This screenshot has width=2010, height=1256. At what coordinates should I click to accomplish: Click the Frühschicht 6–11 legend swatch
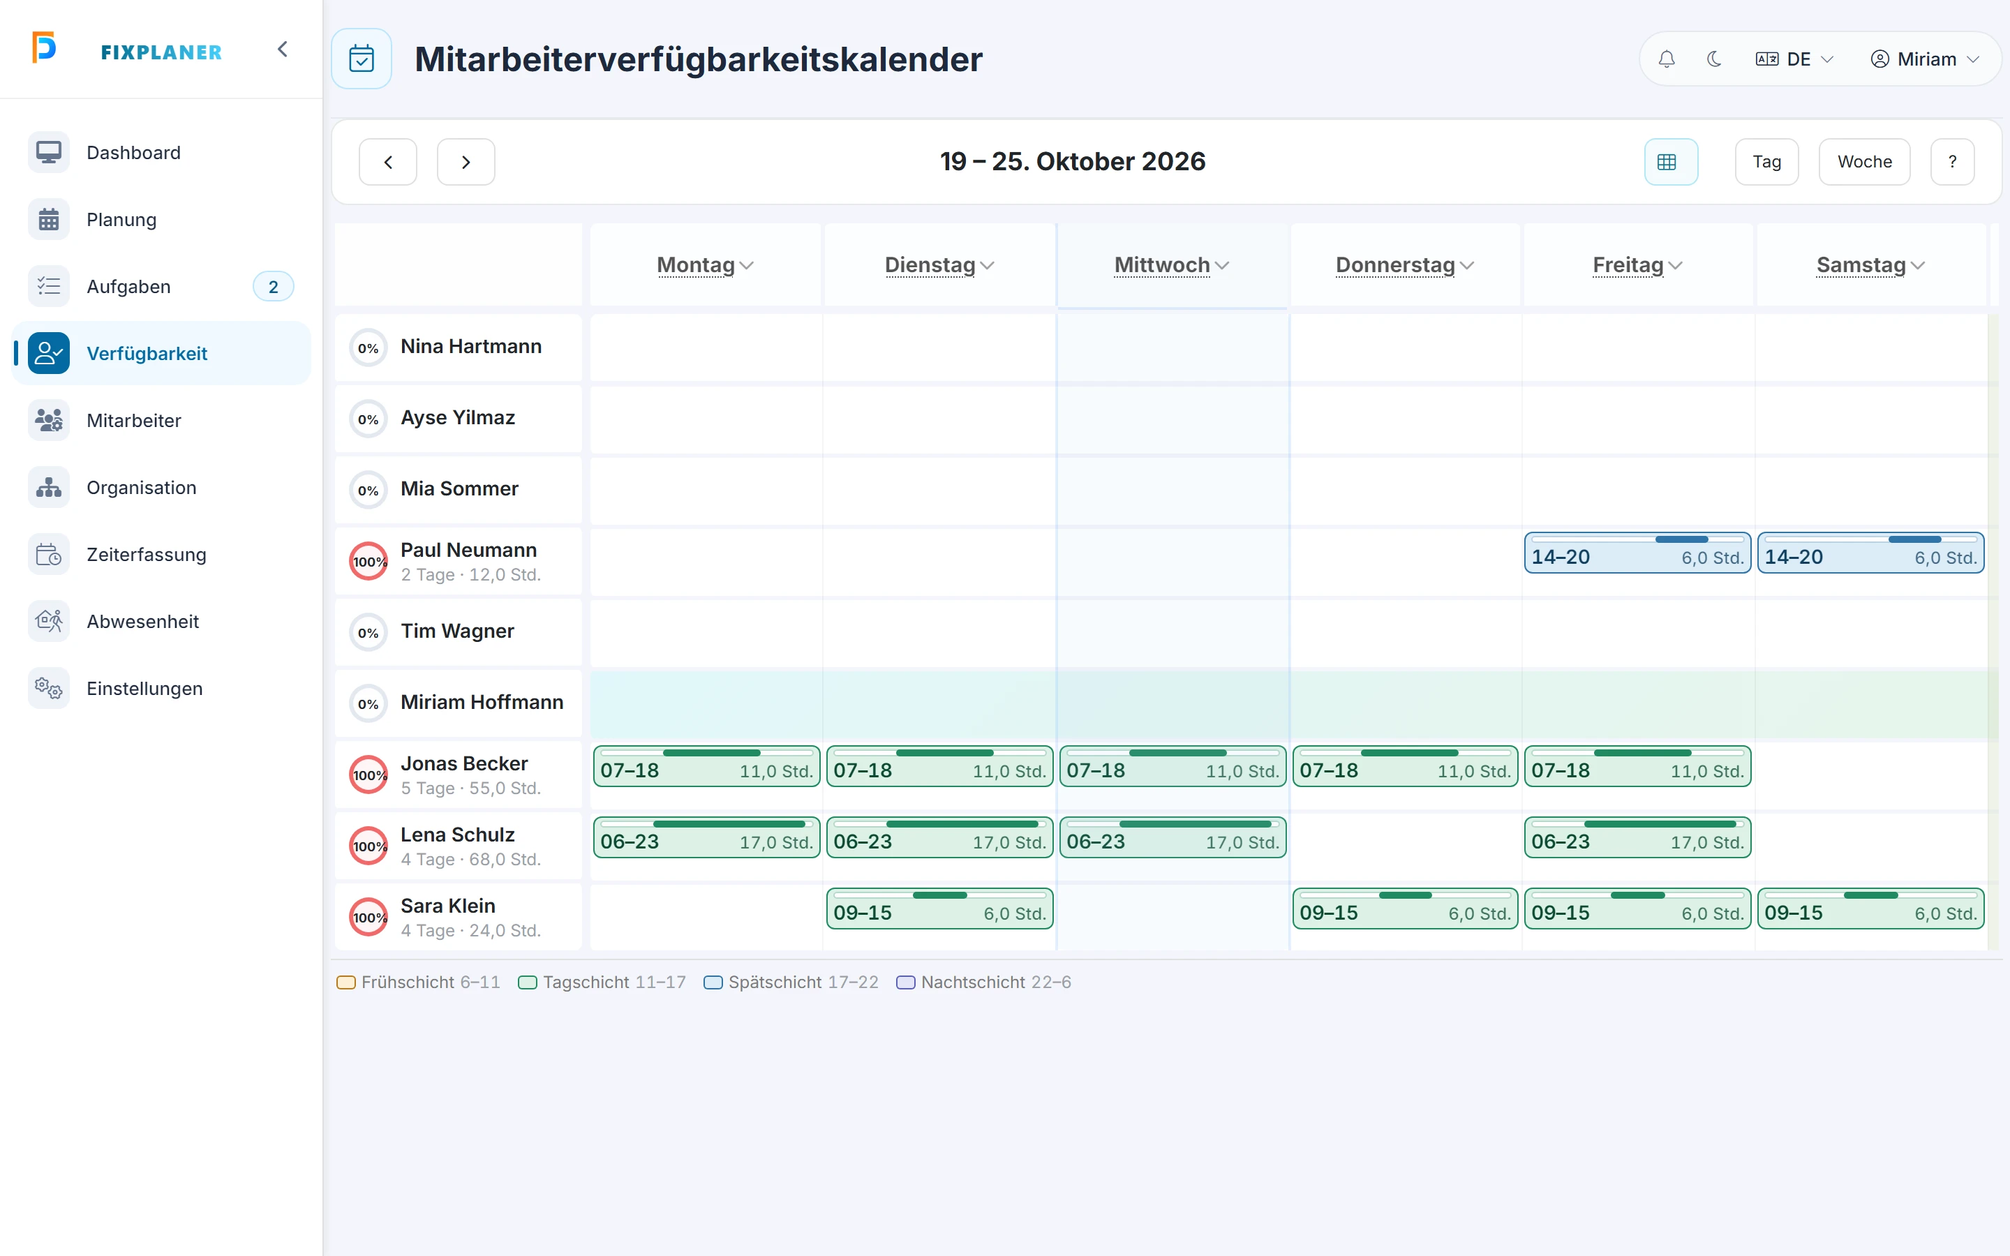(x=345, y=982)
